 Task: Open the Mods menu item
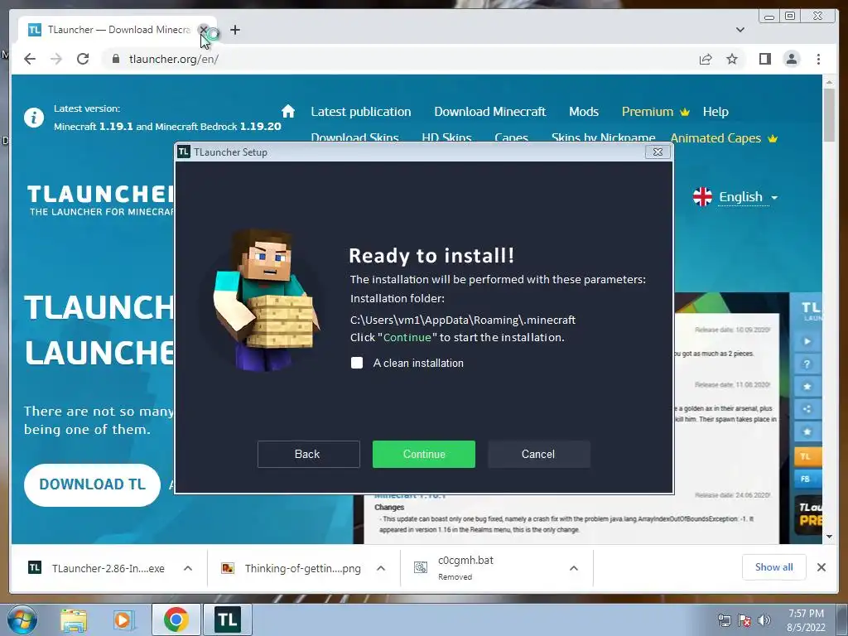(584, 112)
